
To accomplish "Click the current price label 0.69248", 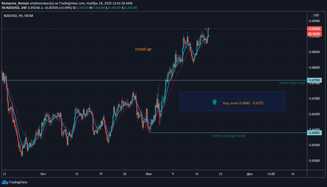I will [314, 29].
